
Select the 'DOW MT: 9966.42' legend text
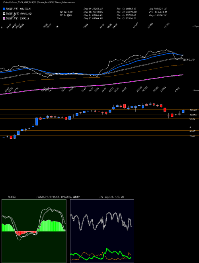[x=19, y=14]
